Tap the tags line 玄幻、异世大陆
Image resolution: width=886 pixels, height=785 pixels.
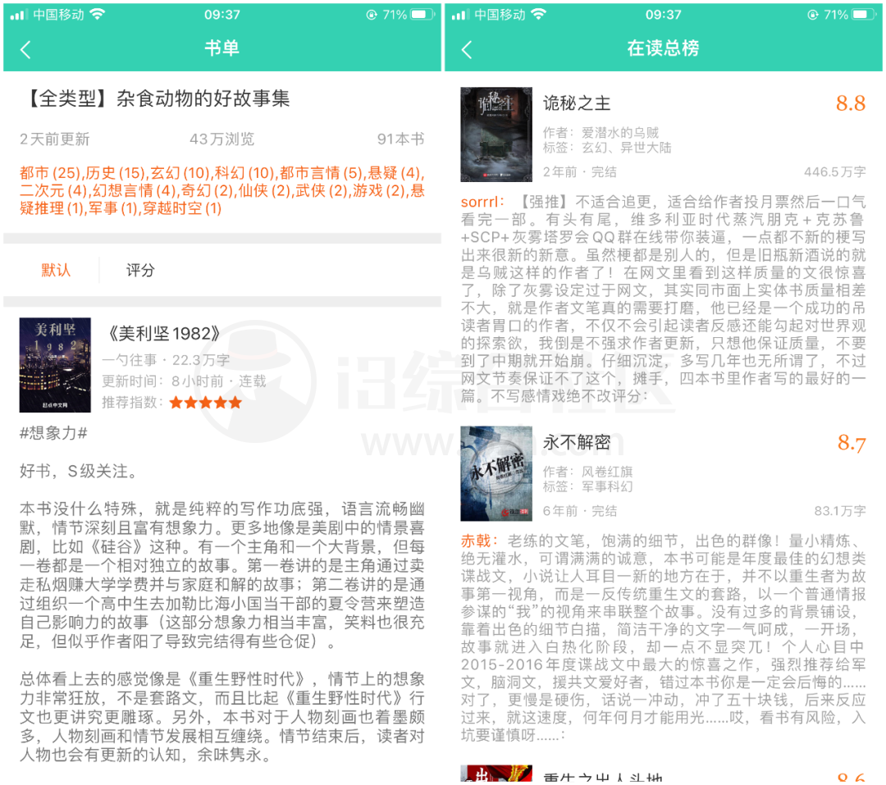pos(607,148)
